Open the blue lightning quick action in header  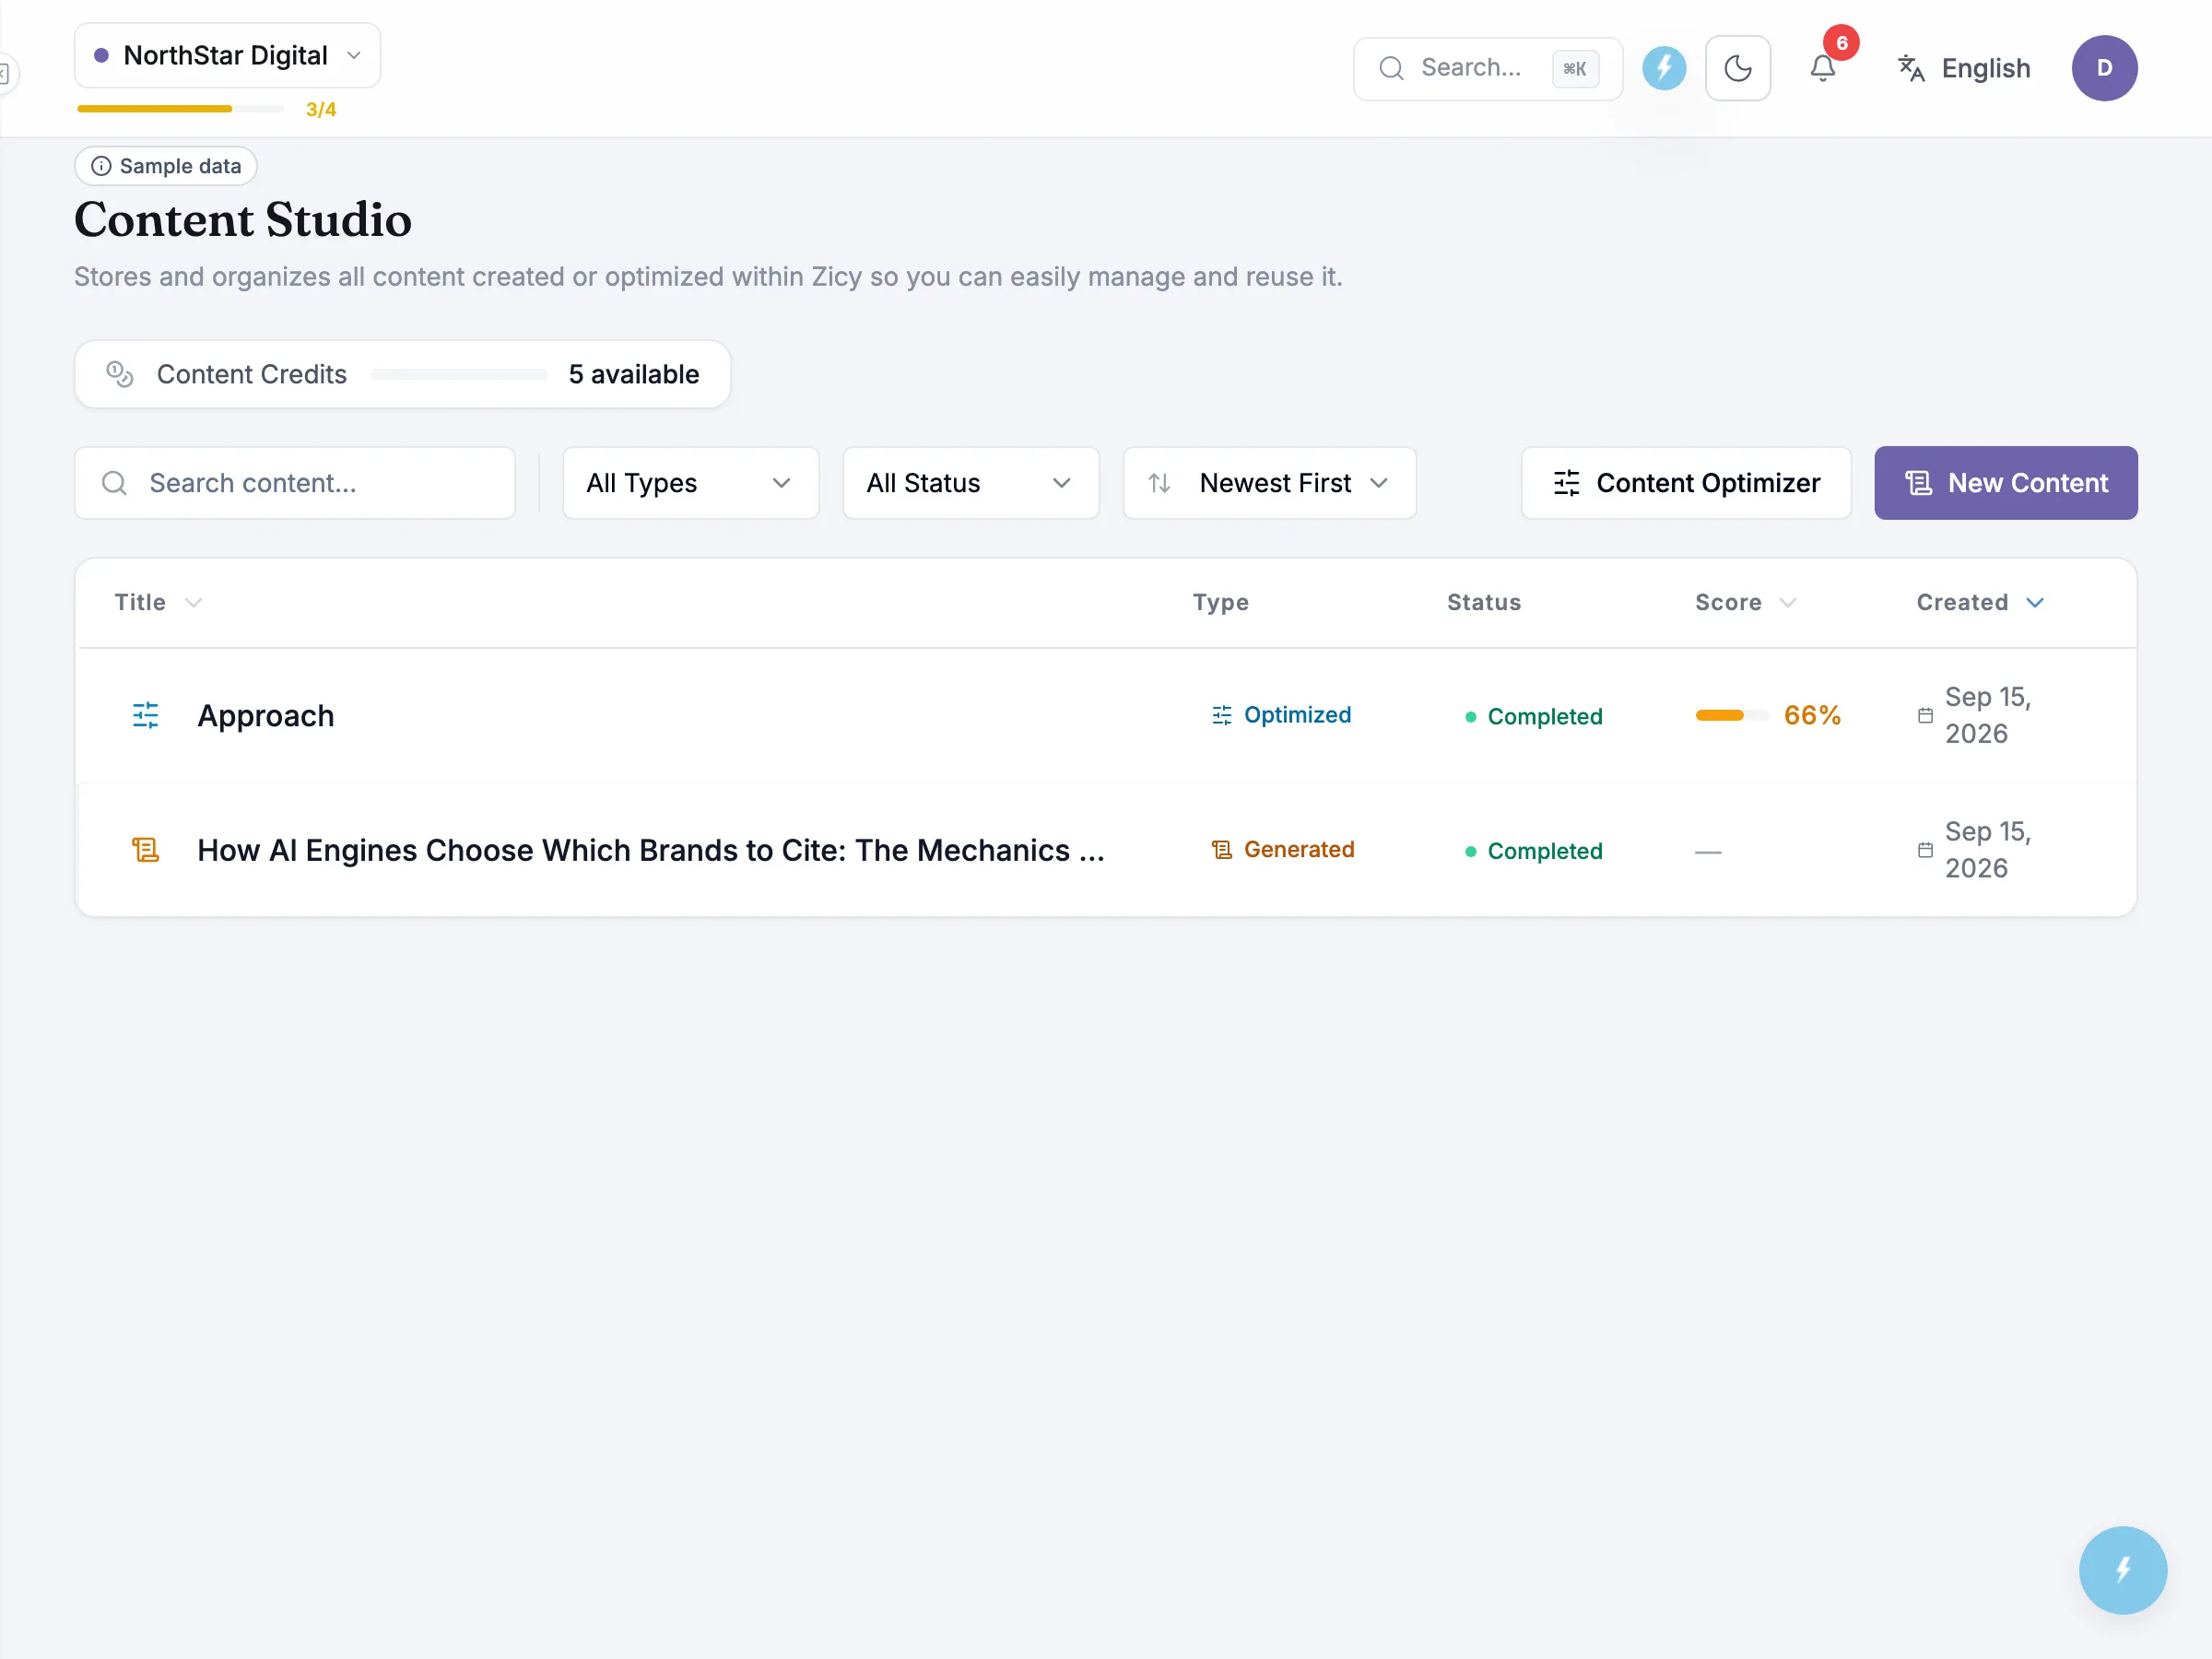[1664, 68]
